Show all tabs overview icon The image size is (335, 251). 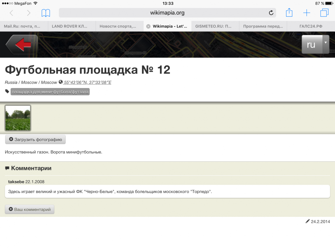pyautogui.click(x=324, y=13)
